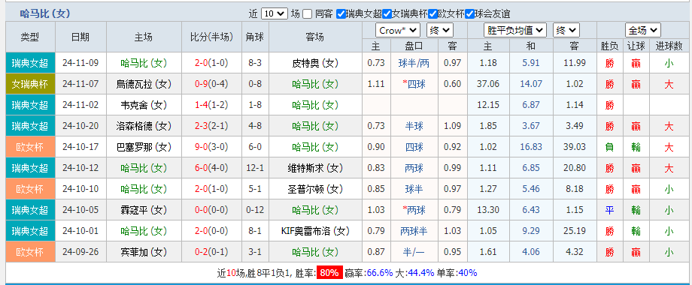Open the 全场 dropdown
Screen dimensions: 692x285
click(x=642, y=30)
